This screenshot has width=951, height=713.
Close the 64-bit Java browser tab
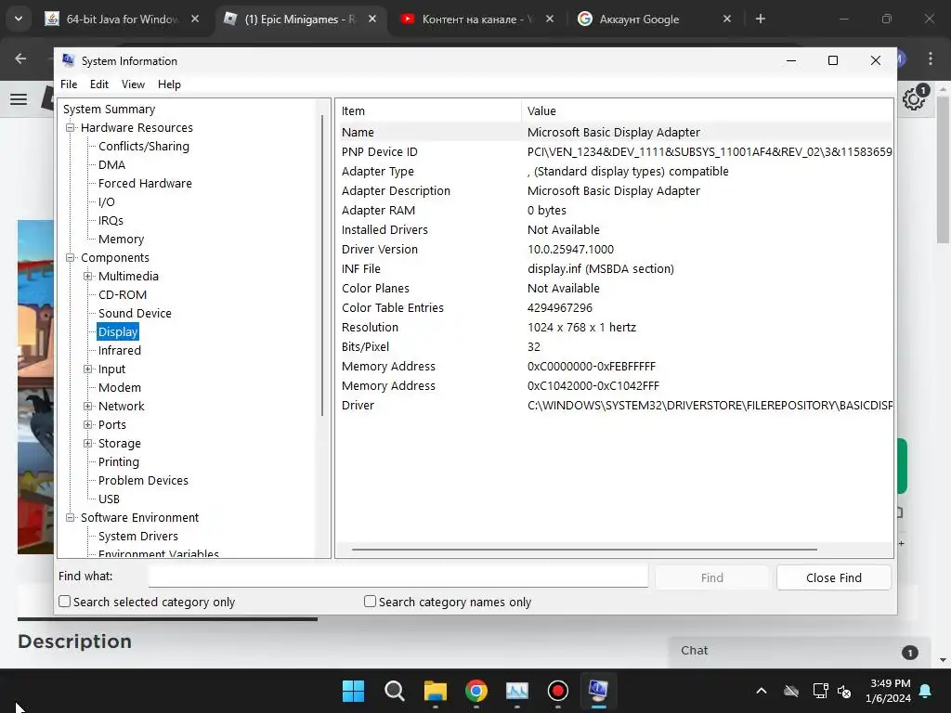point(195,19)
